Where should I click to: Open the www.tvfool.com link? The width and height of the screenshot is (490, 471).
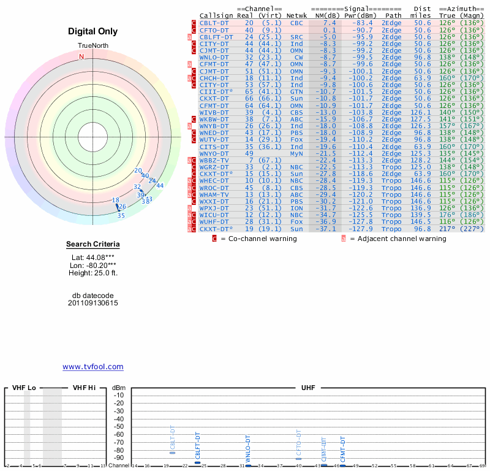tap(93, 367)
